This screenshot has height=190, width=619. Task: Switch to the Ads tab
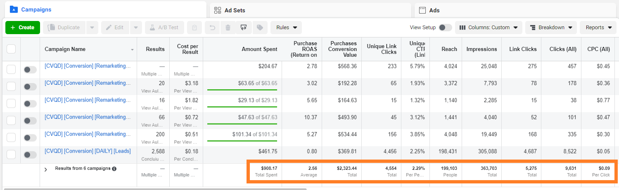tap(434, 10)
